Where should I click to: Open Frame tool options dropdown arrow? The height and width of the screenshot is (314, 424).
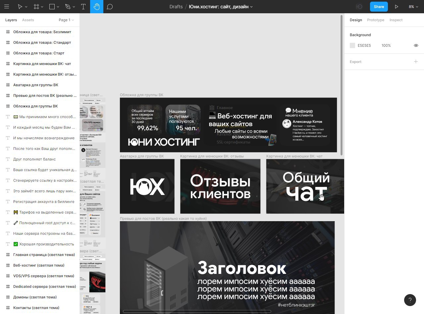pyautogui.click(x=42, y=7)
